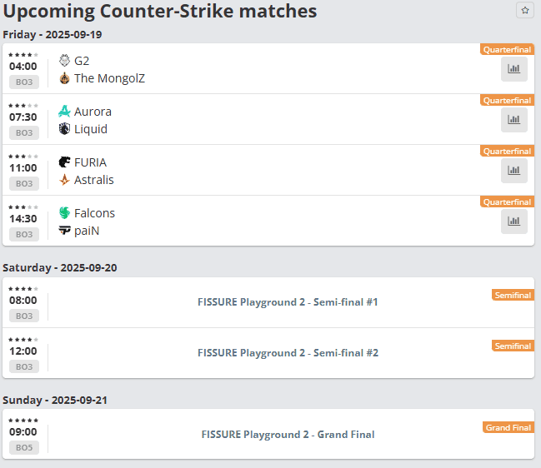541x468 pixels.
Task: Open FISSURE Playground 2 Semi-final #2 match
Action: [x=288, y=352]
